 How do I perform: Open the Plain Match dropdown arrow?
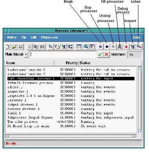point(26,54)
